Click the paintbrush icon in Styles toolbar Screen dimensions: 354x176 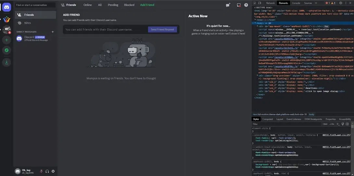pos(343,124)
